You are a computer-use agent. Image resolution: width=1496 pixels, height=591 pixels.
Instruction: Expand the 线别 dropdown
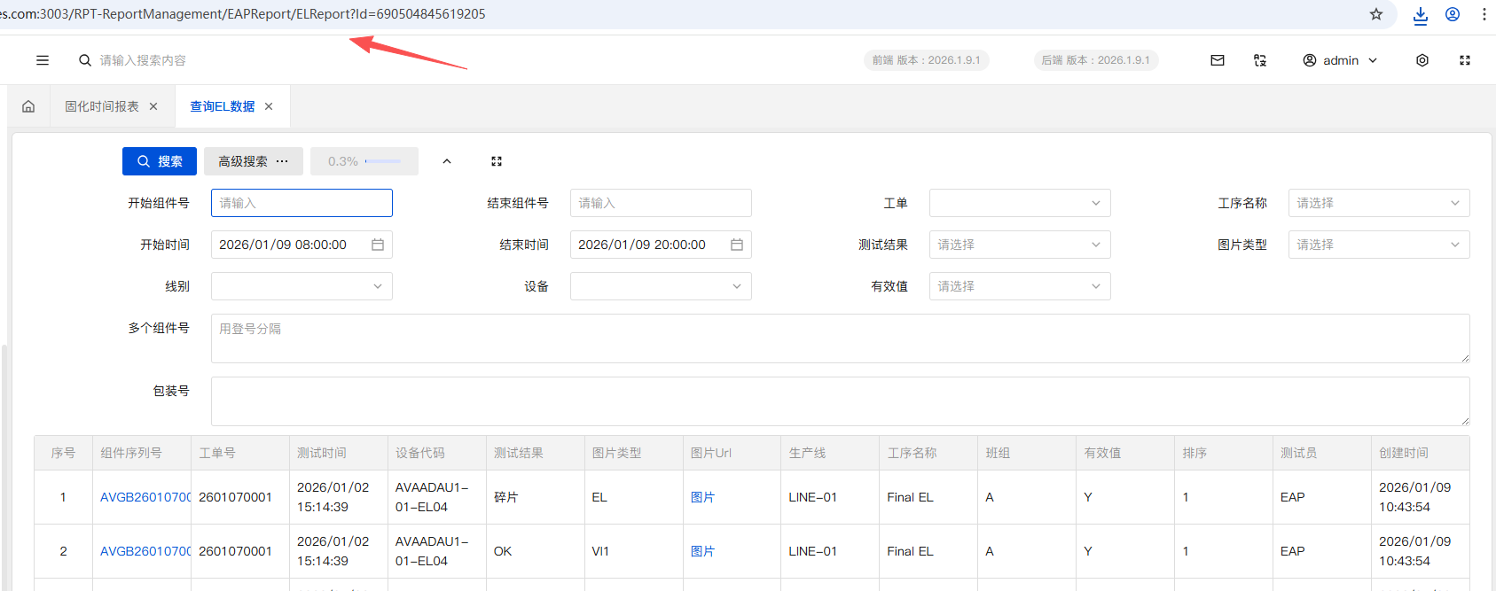pyautogui.click(x=302, y=286)
